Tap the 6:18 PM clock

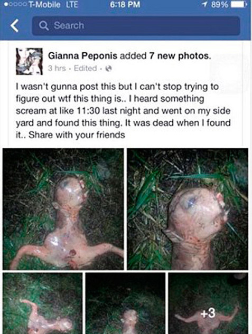[125, 4]
